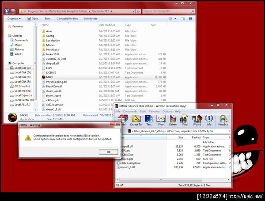Click OK in the x360ce Warning dialog
The width and height of the screenshot is (265, 201).
pyautogui.click(x=109, y=152)
